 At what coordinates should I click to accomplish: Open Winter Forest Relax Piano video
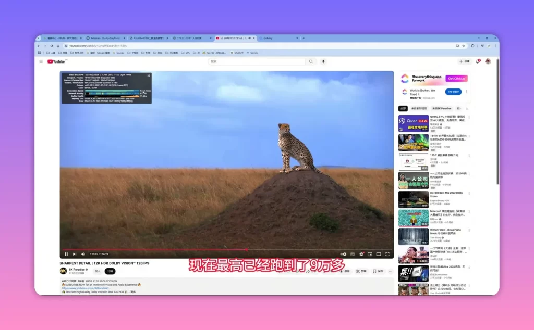point(414,236)
